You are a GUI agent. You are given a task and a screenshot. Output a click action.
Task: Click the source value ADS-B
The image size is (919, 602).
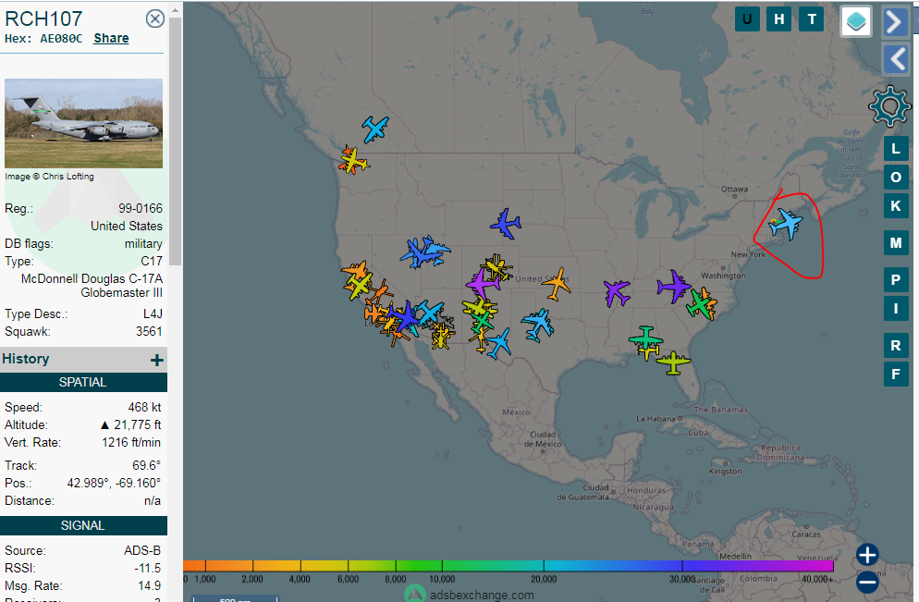pos(142,551)
